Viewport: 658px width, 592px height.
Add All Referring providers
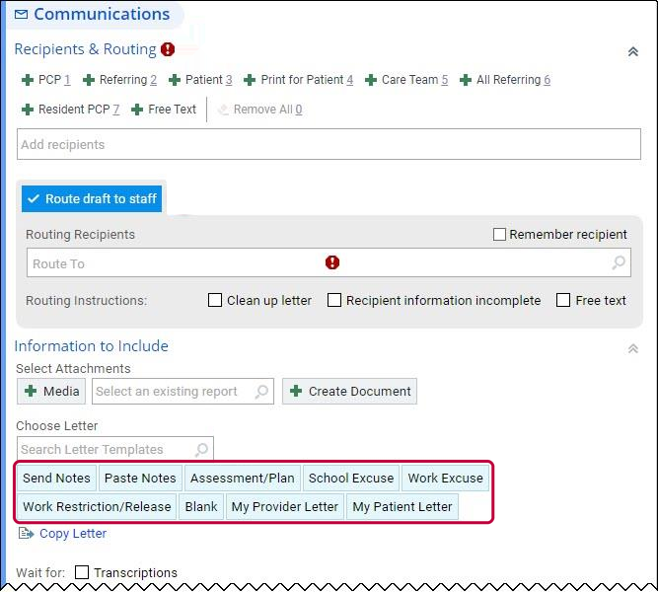tap(505, 80)
